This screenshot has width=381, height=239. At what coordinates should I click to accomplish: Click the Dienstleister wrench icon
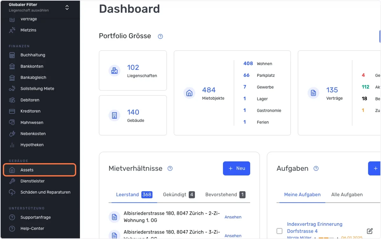tap(12, 181)
